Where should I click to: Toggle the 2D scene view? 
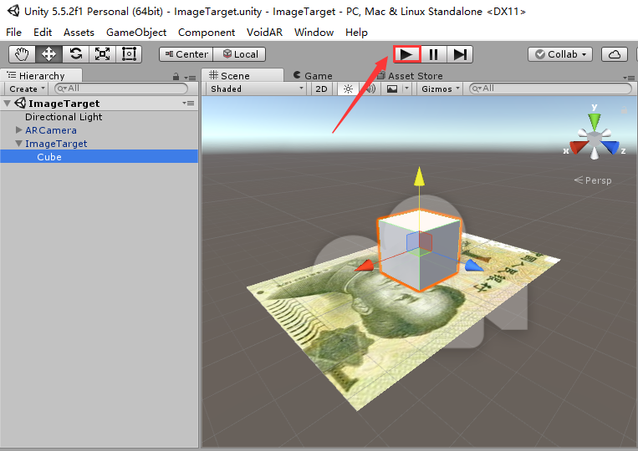[321, 89]
